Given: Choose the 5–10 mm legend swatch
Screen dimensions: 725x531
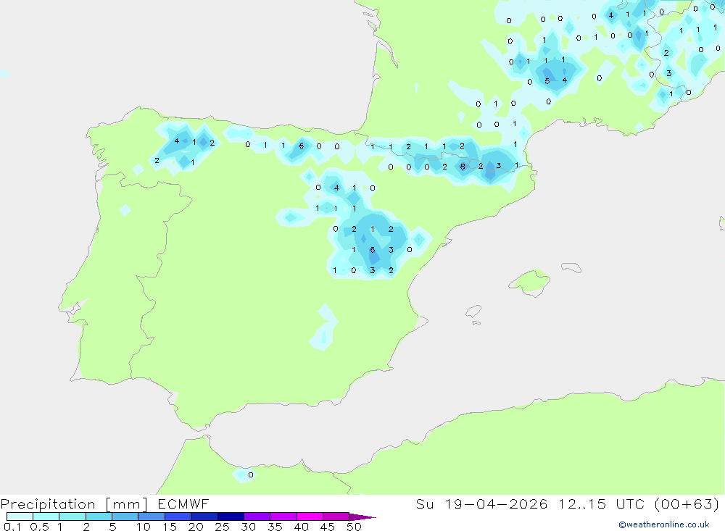Looking at the screenshot, I should point(125,517).
